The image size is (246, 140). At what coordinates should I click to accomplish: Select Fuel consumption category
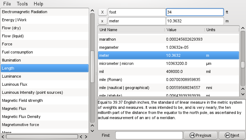coord(44,52)
